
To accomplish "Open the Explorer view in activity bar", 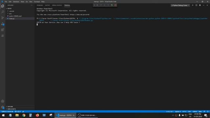I will click(3, 6).
